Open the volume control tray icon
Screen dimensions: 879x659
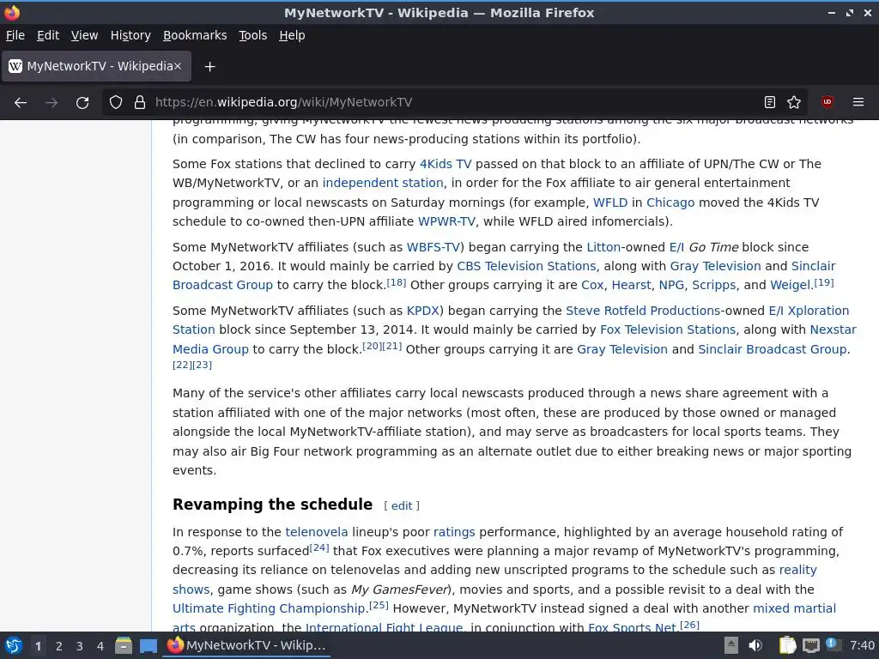[755, 645]
